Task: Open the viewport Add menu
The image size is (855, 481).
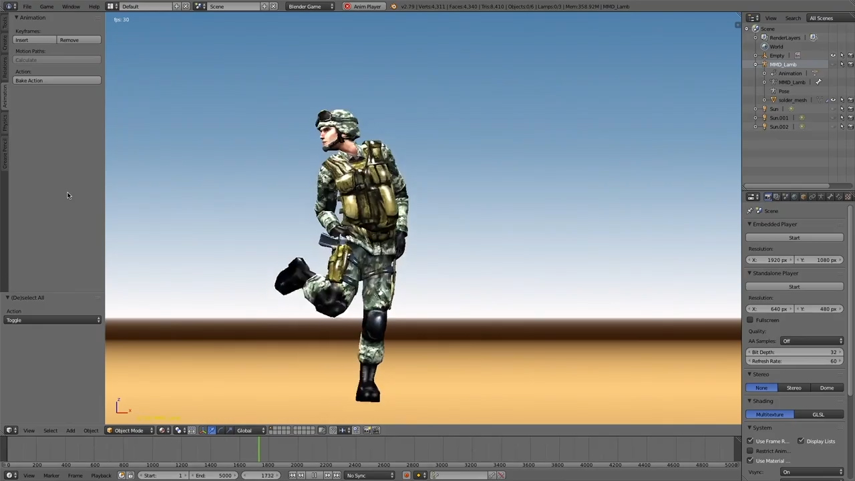Action: [70, 430]
